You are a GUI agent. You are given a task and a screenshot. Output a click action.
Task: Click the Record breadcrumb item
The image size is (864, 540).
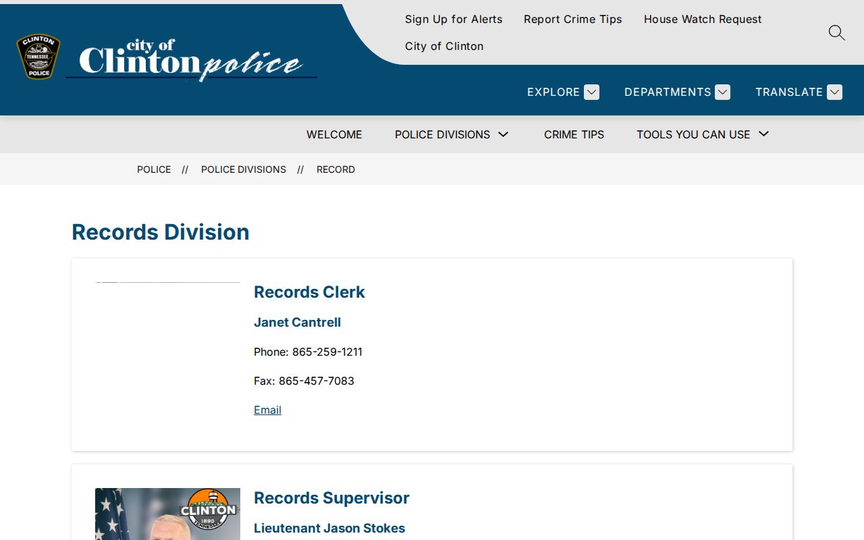click(x=335, y=169)
